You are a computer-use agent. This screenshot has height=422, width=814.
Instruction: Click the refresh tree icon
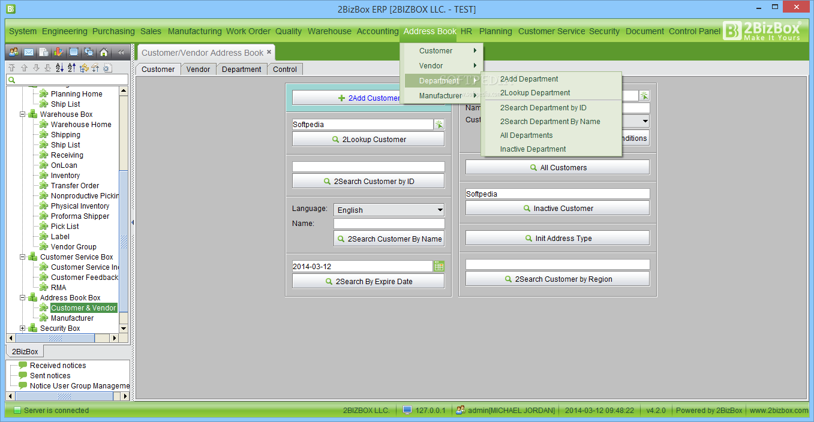[x=83, y=68]
